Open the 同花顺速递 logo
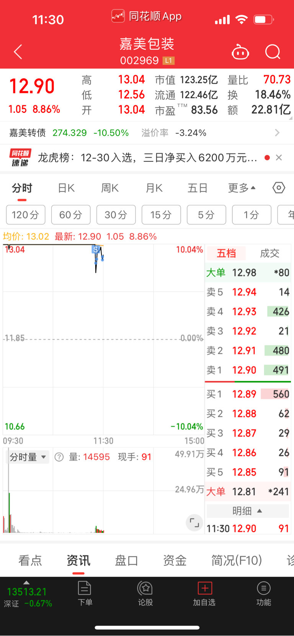This screenshot has height=636, width=294. 20,158
